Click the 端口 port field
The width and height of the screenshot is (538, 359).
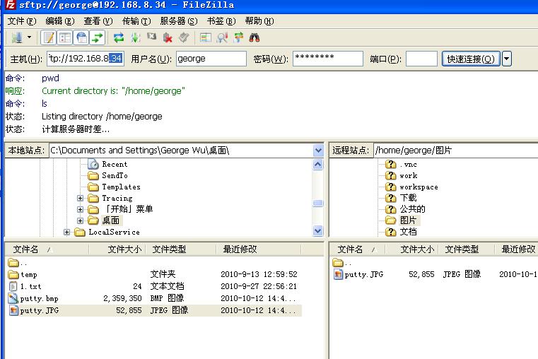[421, 59]
